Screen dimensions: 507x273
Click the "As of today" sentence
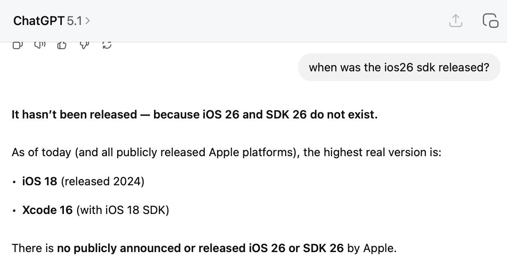coord(226,152)
